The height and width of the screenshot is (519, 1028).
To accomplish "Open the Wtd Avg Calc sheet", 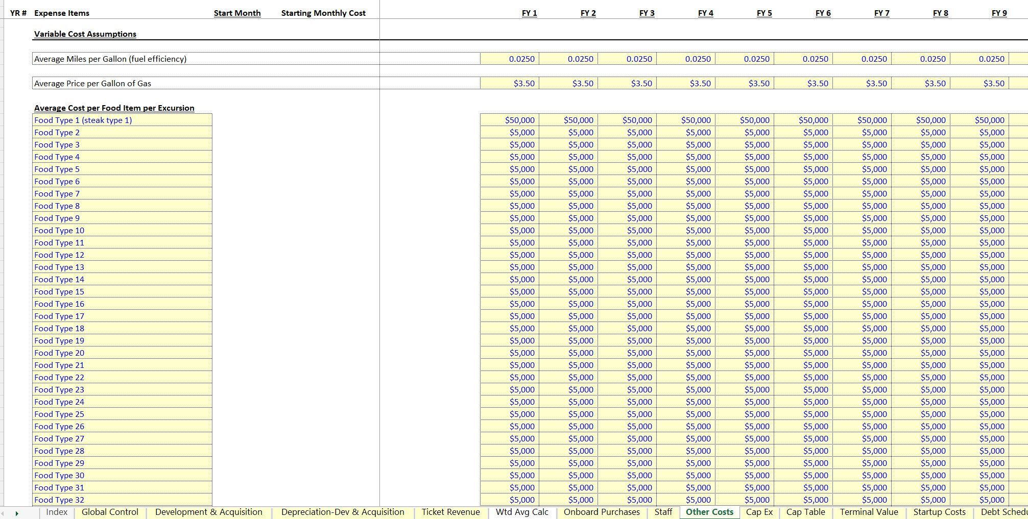I will click(522, 512).
